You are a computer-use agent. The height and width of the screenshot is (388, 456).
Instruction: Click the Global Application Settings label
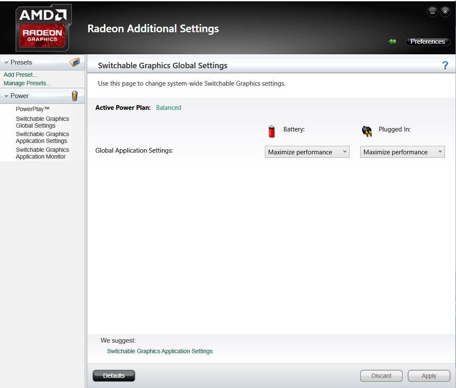pyautogui.click(x=134, y=151)
